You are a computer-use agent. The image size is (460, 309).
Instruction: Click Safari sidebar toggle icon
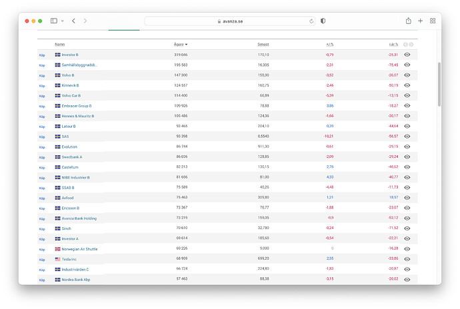click(x=54, y=21)
